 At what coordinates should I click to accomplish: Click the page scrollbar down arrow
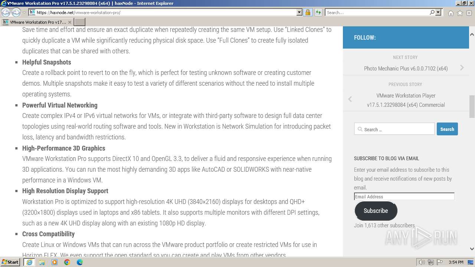[472, 249]
